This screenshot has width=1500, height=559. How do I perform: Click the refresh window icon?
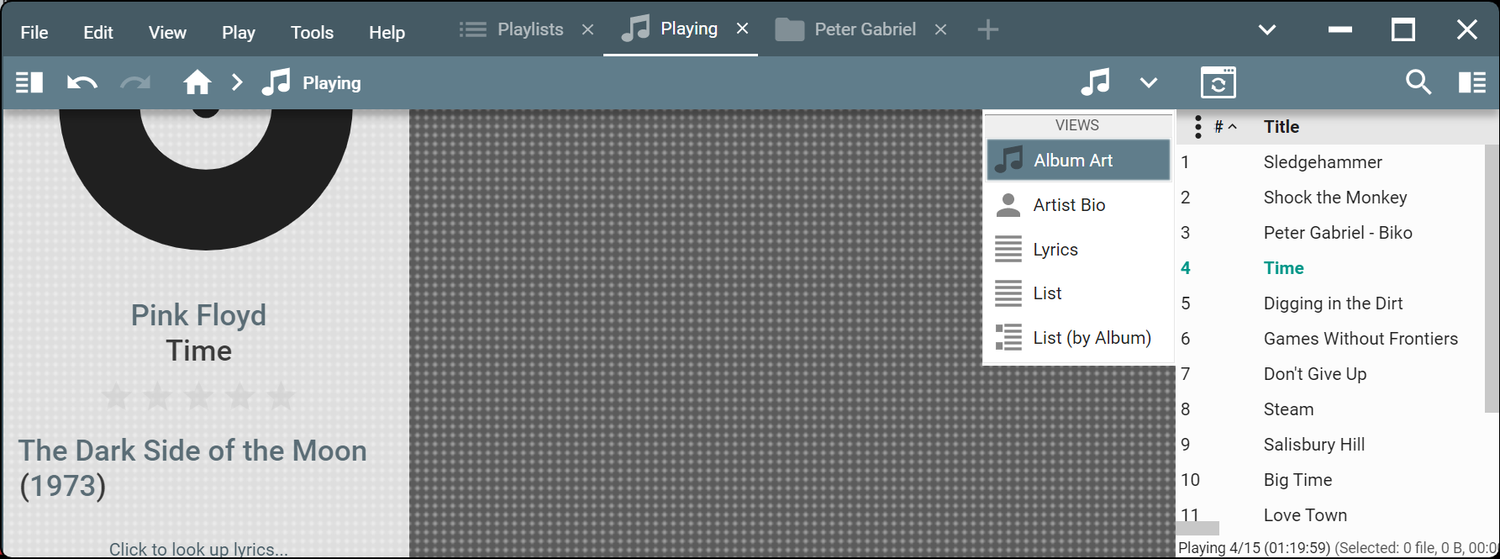(x=1218, y=82)
